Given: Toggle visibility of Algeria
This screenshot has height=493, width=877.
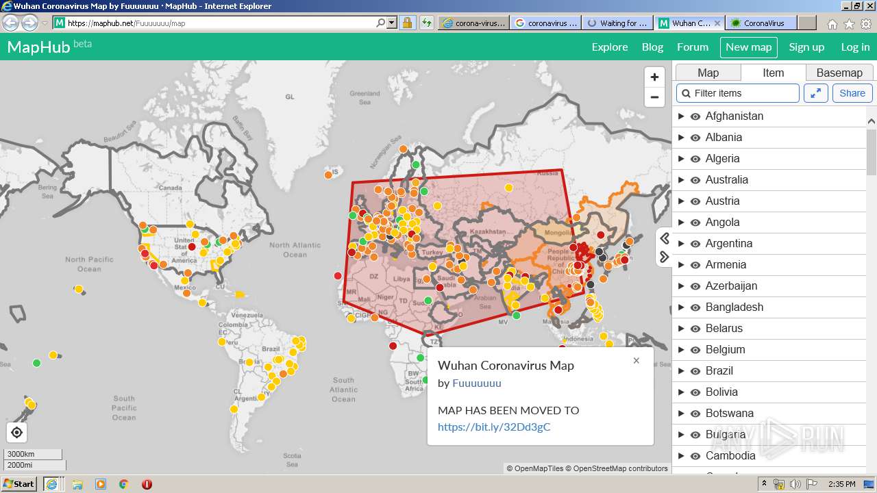Looking at the screenshot, I should [695, 159].
